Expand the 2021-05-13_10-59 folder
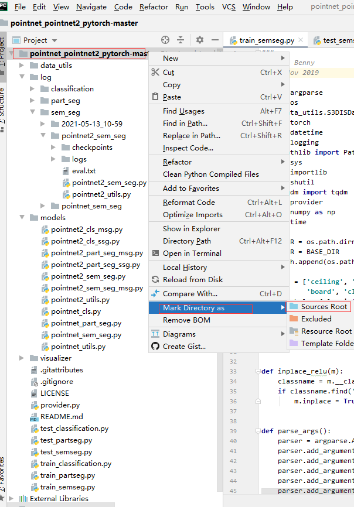Image resolution: width=354 pixels, height=507 pixels. tap(43, 124)
